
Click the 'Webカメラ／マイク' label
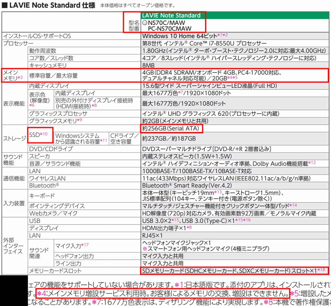pyautogui.click(x=53, y=213)
